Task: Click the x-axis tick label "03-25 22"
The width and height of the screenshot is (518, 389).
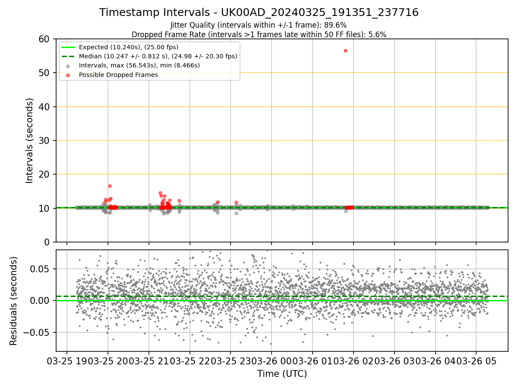Action: click(x=189, y=360)
